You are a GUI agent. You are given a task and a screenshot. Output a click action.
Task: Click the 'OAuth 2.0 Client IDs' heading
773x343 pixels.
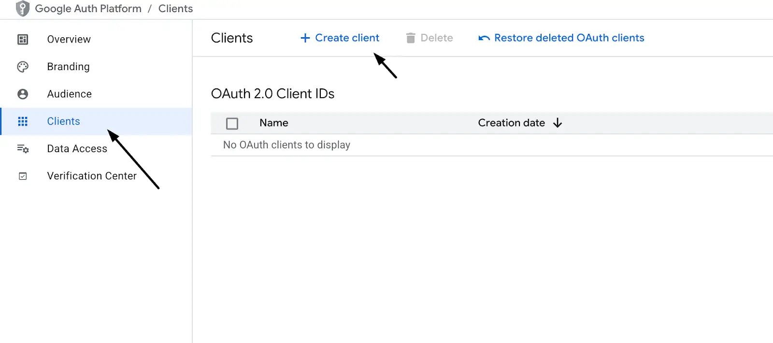(272, 94)
